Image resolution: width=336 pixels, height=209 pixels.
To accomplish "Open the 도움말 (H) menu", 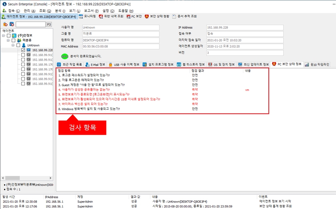I will (126, 11).
